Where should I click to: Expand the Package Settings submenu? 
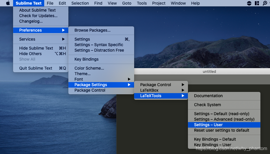click(101, 85)
